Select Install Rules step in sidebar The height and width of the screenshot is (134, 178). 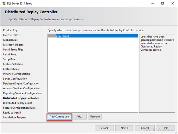[x=10, y=54]
